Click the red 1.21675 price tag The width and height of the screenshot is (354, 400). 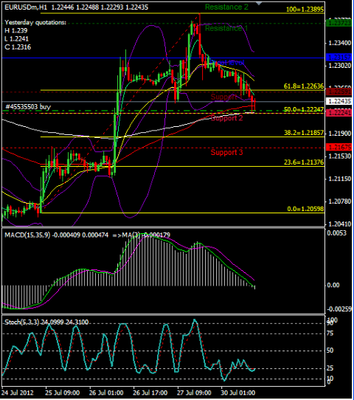click(339, 147)
